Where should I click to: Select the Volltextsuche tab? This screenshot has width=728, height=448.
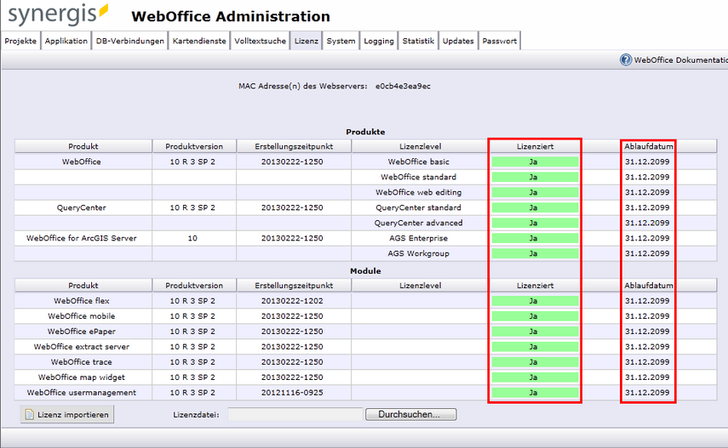click(x=260, y=41)
